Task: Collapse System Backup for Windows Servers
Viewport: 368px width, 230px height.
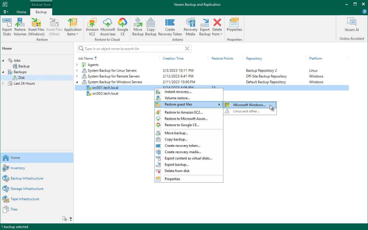Action: click(77, 82)
